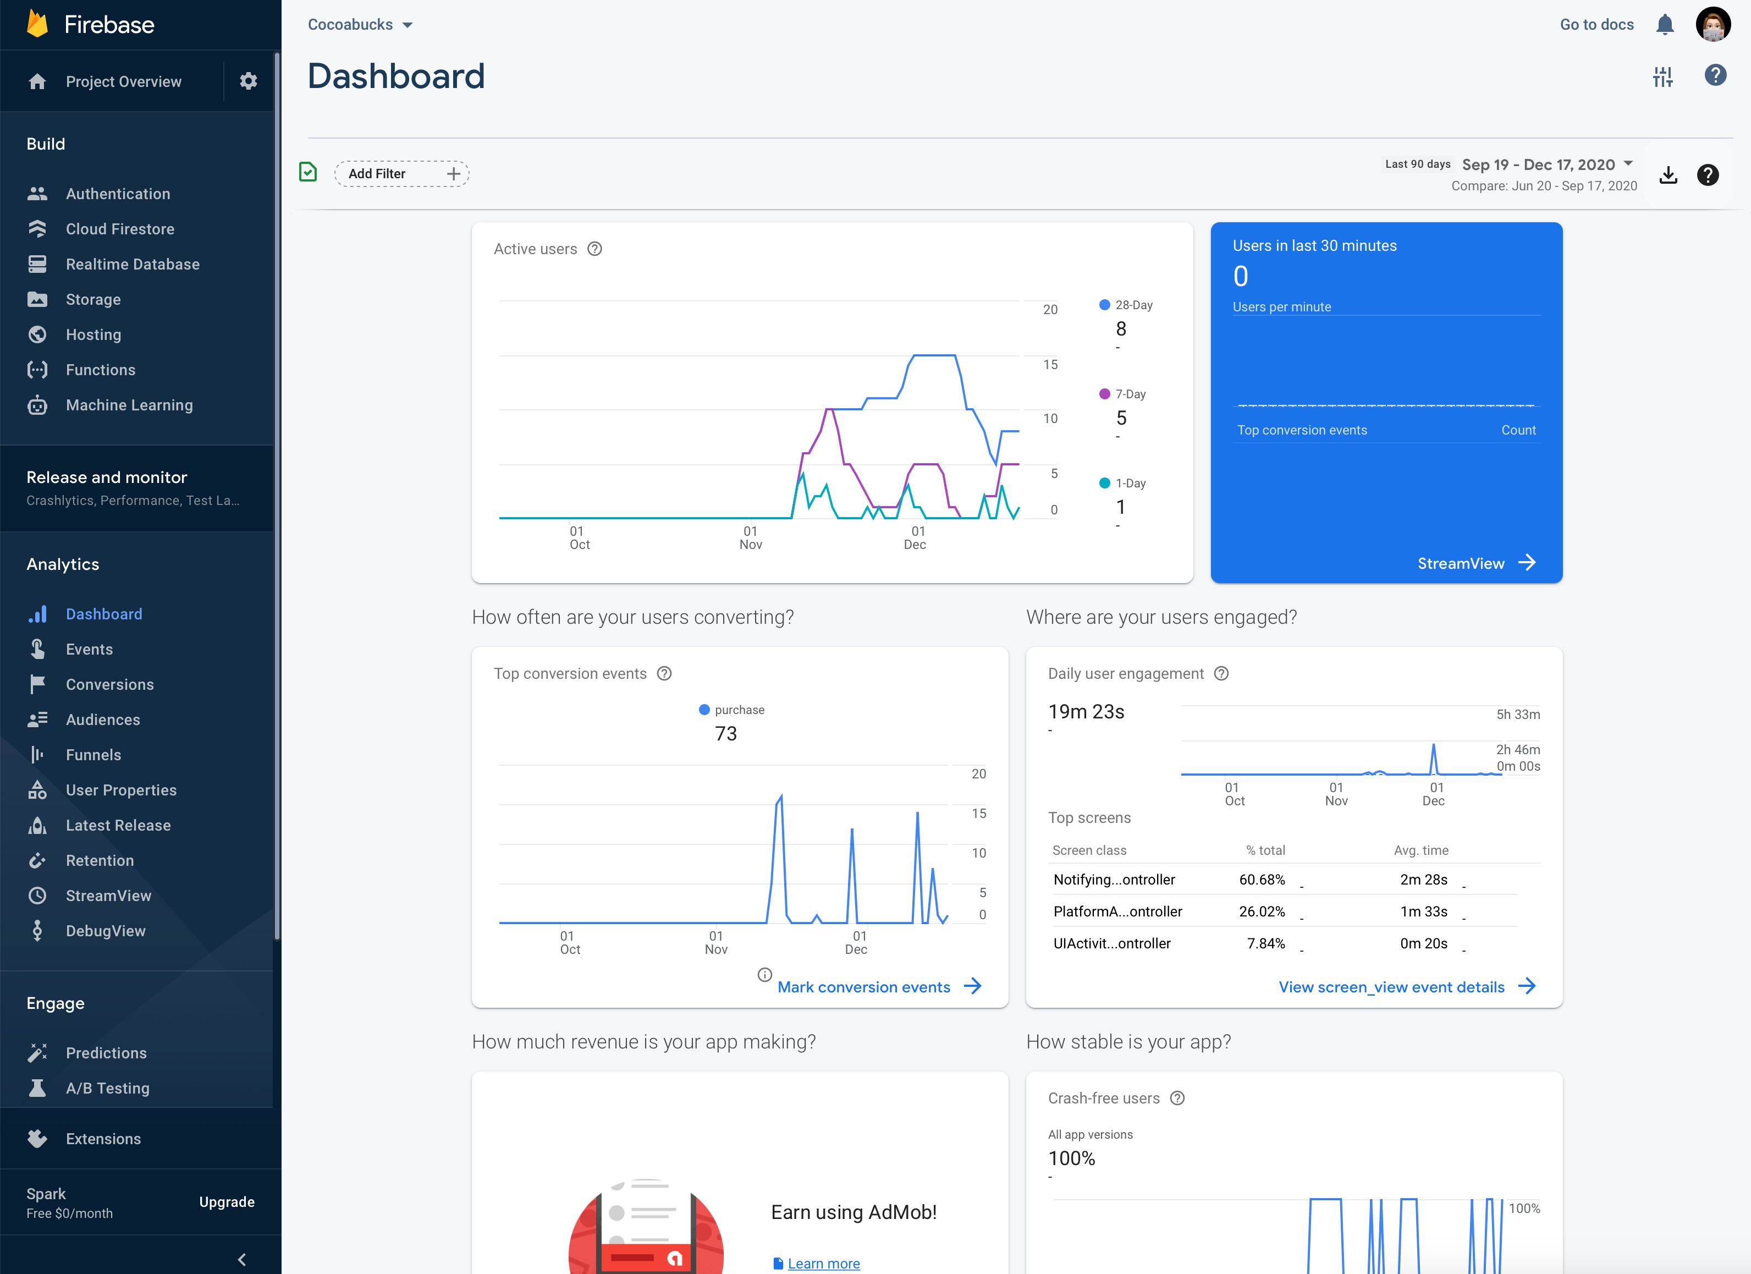This screenshot has height=1274, width=1751.
Task: Click the Retention icon
Action: 37,860
